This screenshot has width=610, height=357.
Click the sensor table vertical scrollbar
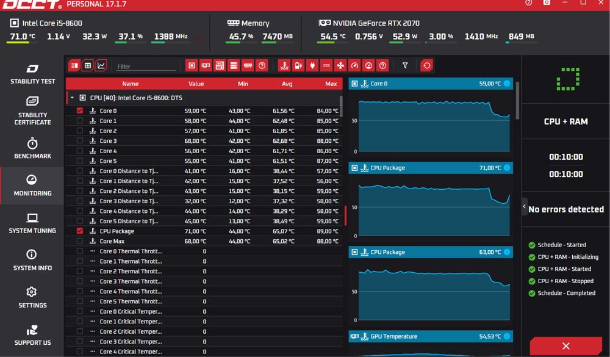click(x=341, y=106)
